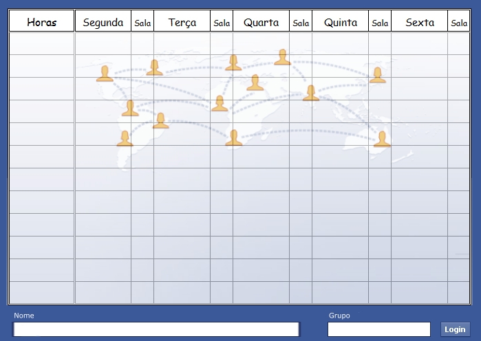Focus the Nome text field
Screen dimensions: 481x341
click(x=156, y=329)
